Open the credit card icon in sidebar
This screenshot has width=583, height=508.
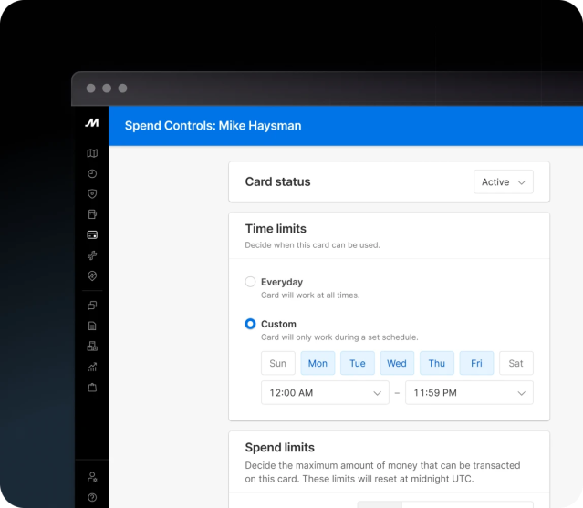(x=92, y=235)
